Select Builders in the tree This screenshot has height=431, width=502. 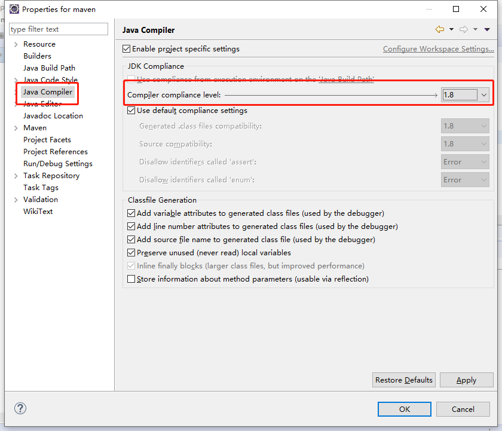[x=37, y=56]
